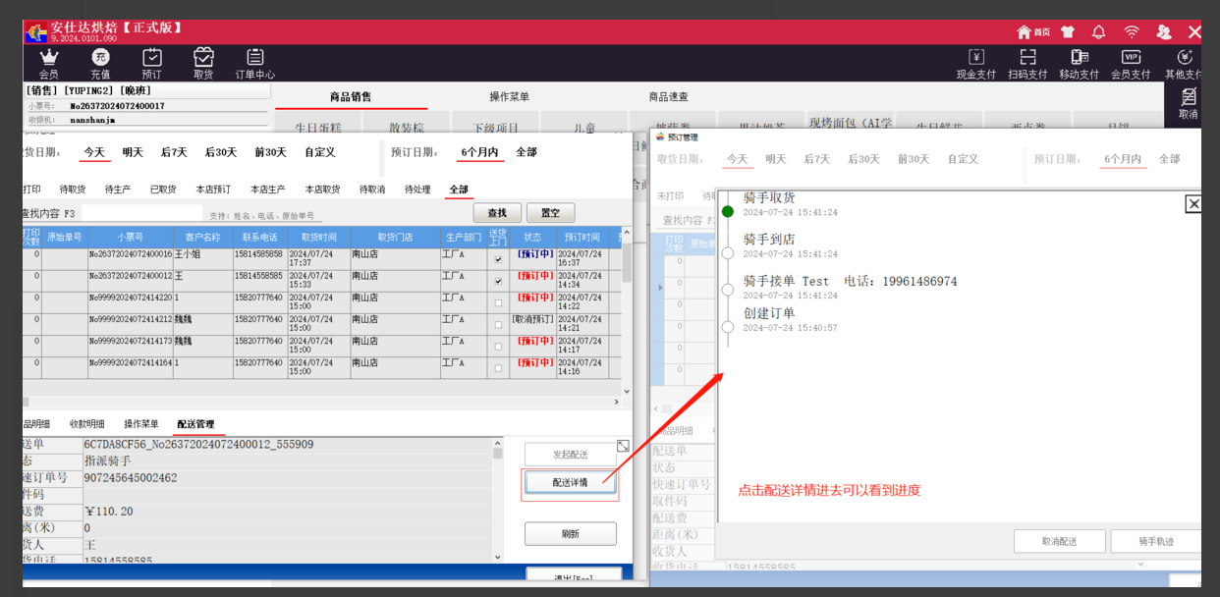
Task: Click 刷新 refresh button
Action: pos(570,534)
